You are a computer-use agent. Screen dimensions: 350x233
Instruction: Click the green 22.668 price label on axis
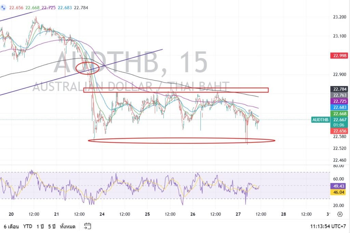click(x=339, y=114)
